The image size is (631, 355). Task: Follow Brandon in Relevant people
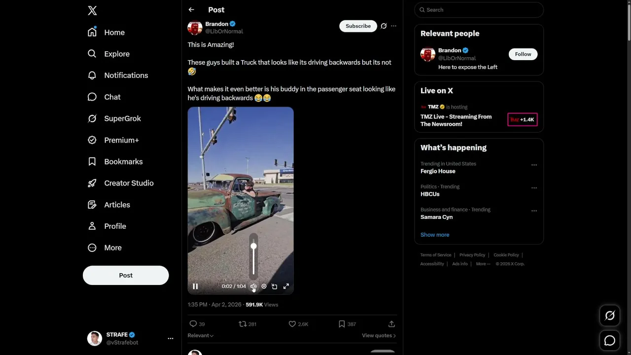point(523,54)
